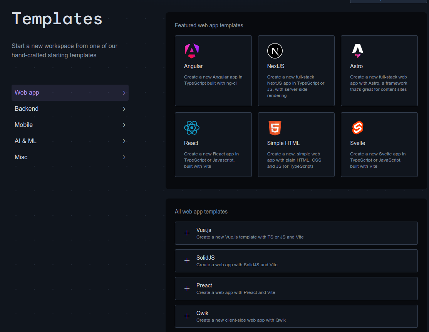
Task: Click the Astro logo icon
Action: (x=357, y=51)
